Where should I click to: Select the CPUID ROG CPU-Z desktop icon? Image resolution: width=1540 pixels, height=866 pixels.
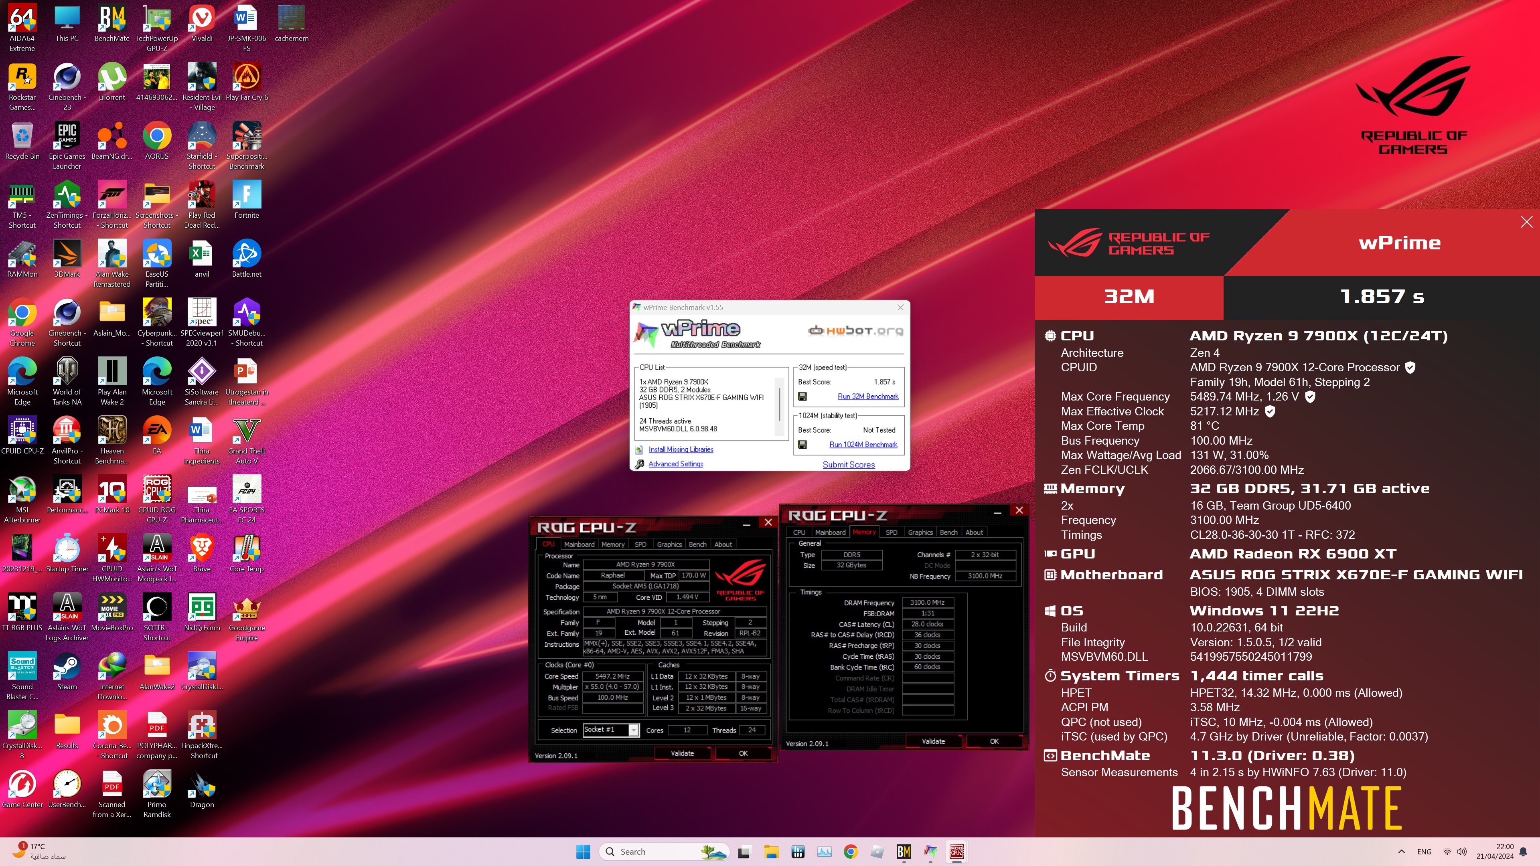click(x=157, y=500)
